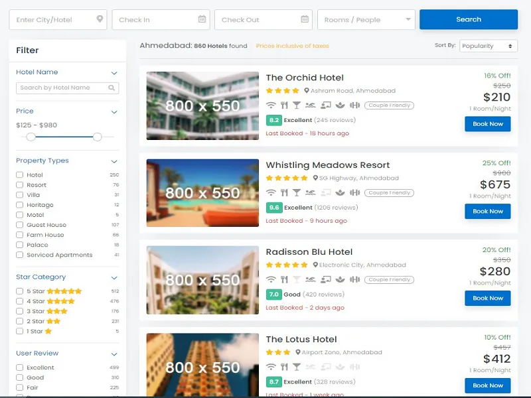The image size is (531, 398).
Task: Collapse the Property Types filter section
Action: 114,161
